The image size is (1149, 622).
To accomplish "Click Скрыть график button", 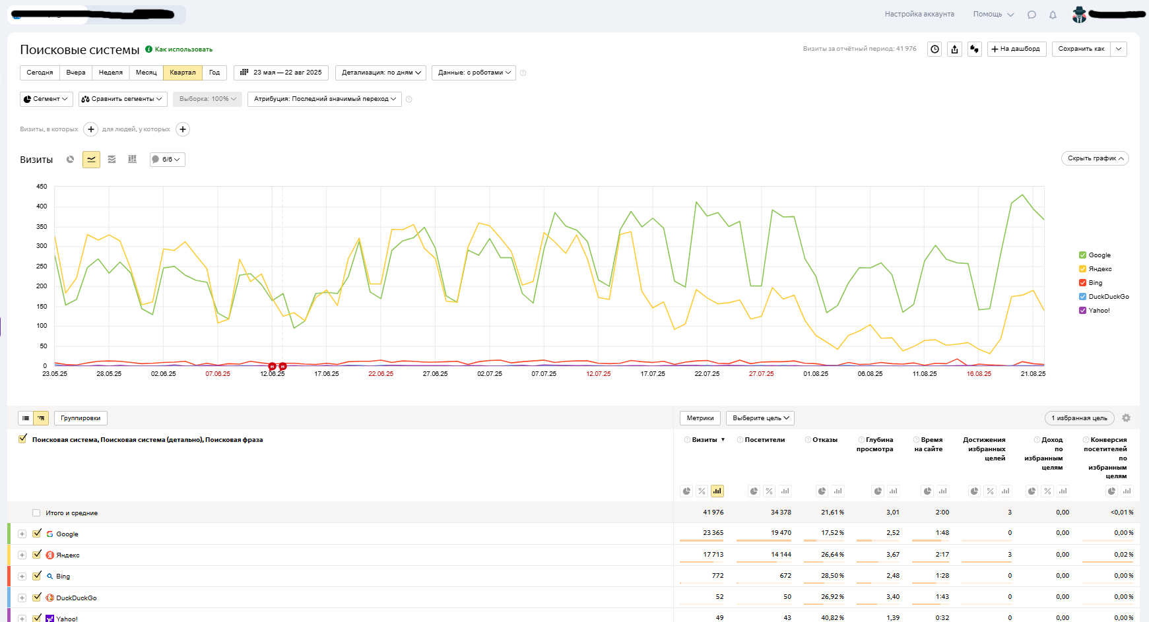I will pyautogui.click(x=1095, y=158).
